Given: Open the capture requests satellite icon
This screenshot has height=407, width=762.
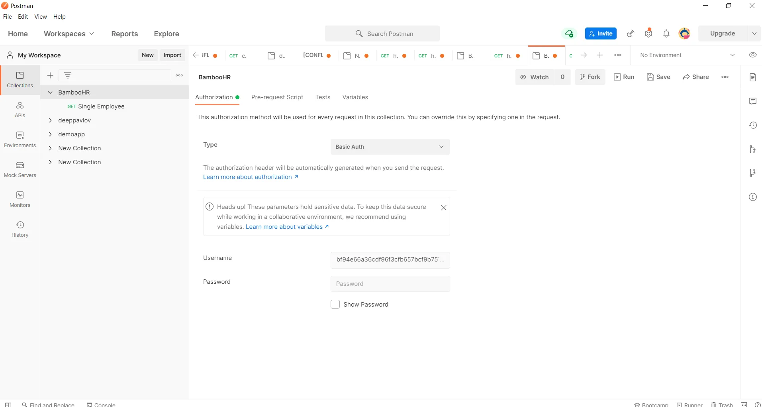Looking at the screenshot, I should click(631, 33).
